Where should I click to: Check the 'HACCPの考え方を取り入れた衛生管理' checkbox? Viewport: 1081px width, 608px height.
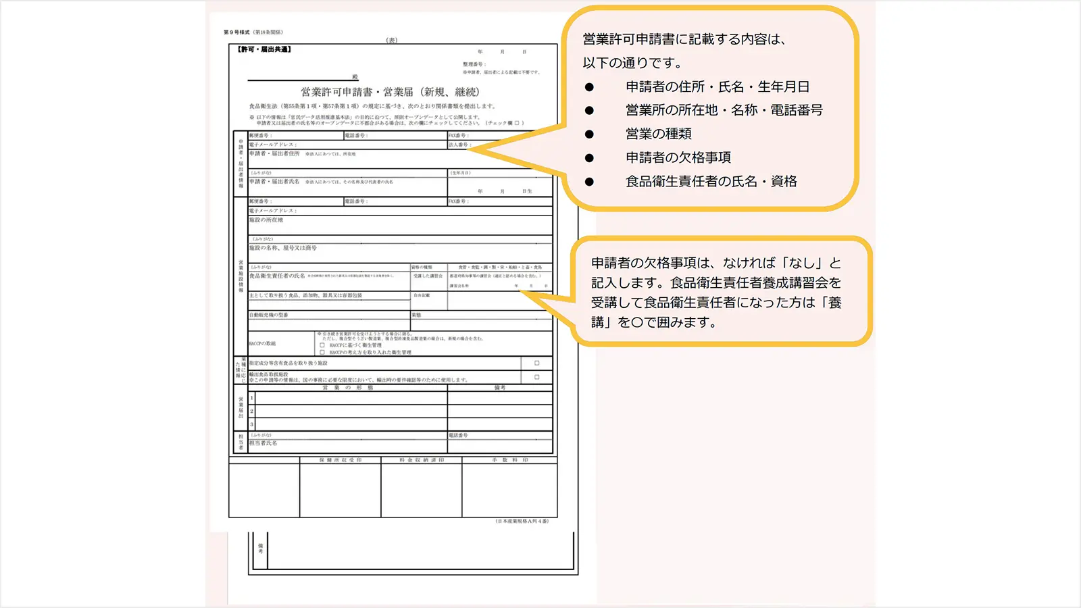(322, 353)
